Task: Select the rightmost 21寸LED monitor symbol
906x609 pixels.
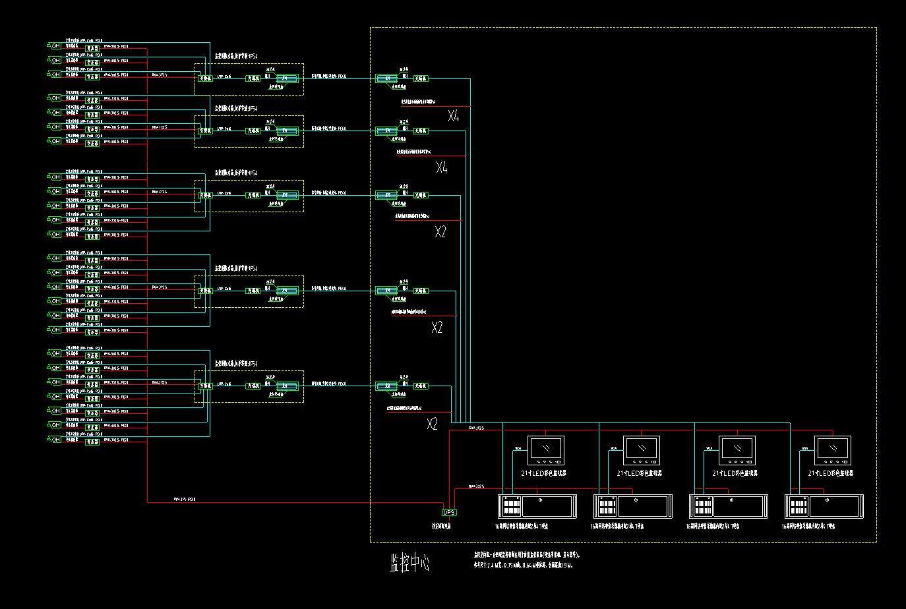Action: pyautogui.click(x=832, y=450)
